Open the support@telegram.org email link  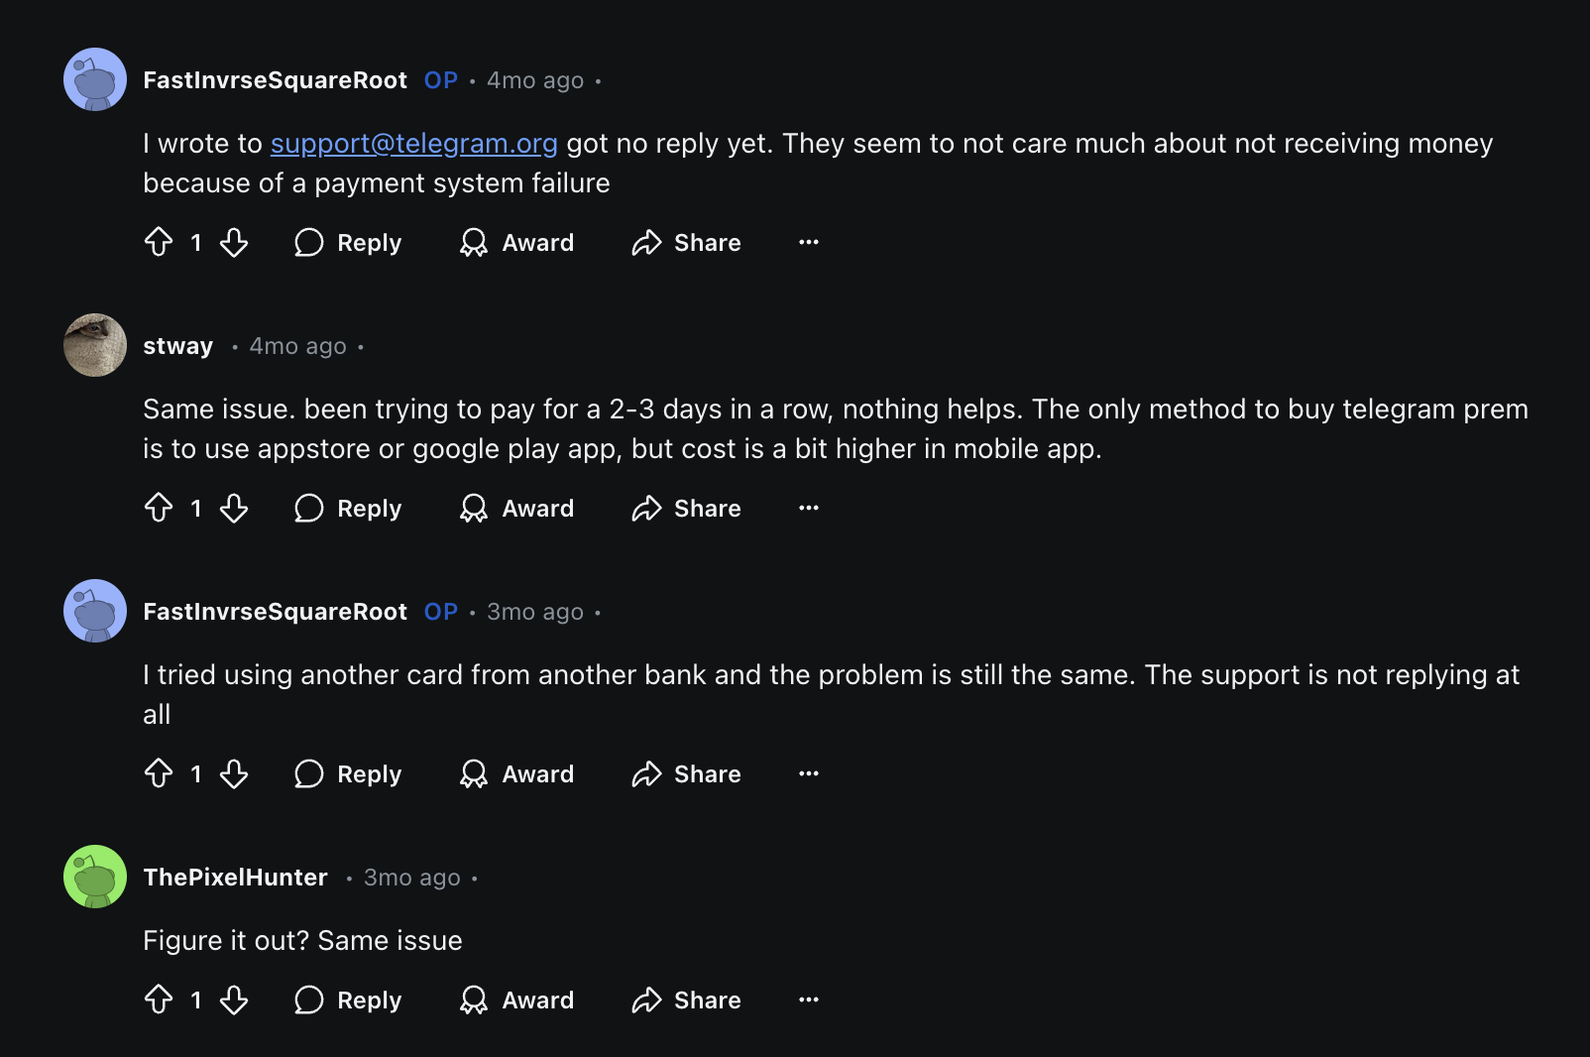pyautogui.click(x=413, y=144)
